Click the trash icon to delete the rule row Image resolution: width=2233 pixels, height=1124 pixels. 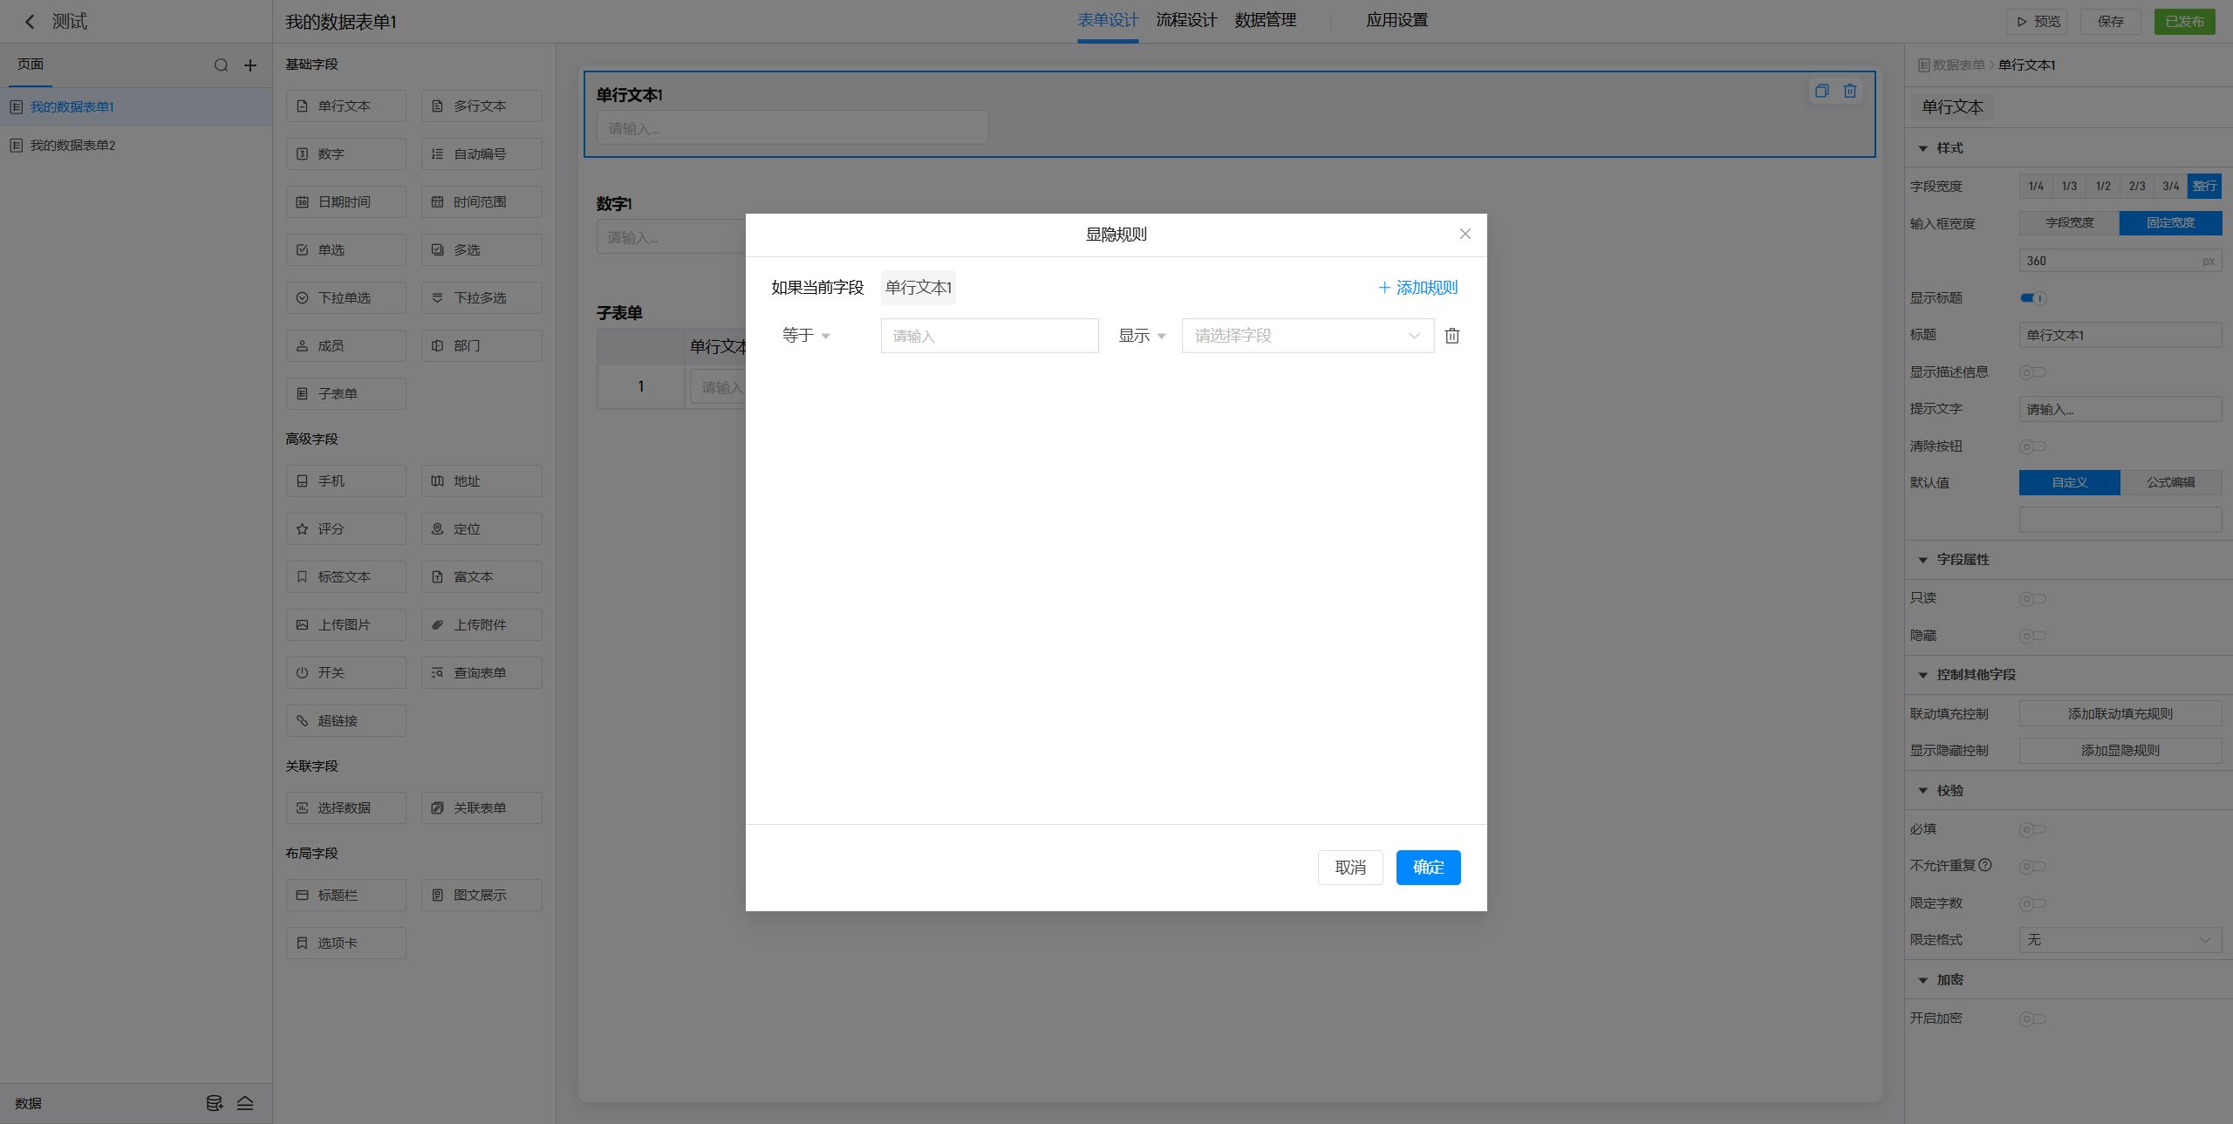click(x=1451, y=336)
